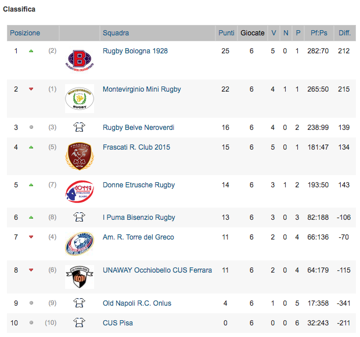This screenshot has height=337, width=360.
Task: Click the Donne Etrusche Rugby logo
Action: [x=80, y=191]
